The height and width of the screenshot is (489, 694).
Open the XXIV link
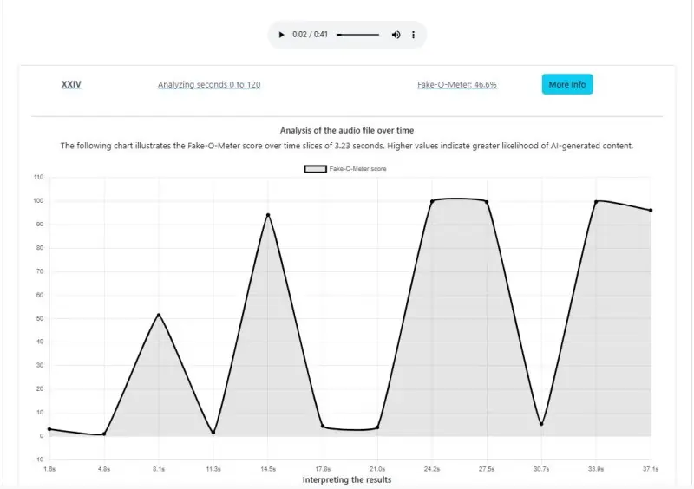coord(71,85)
